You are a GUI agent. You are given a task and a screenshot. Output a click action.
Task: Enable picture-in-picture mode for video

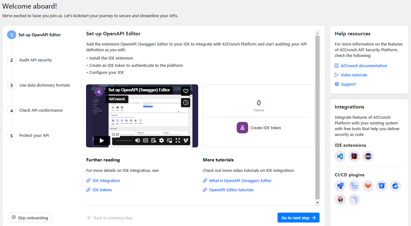[170, 140]
